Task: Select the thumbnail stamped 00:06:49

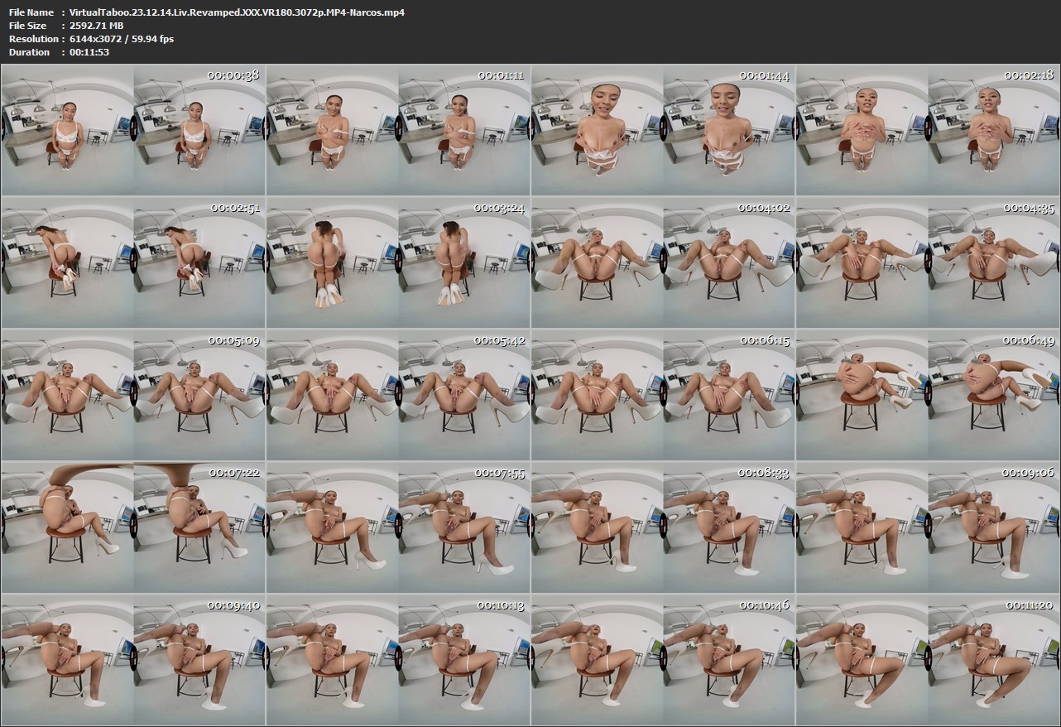Action: pos(928,395)
